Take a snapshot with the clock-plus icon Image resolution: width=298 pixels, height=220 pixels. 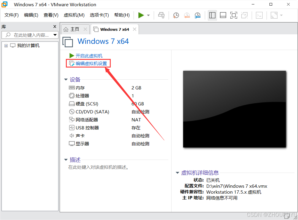click(x=176, y=15)
